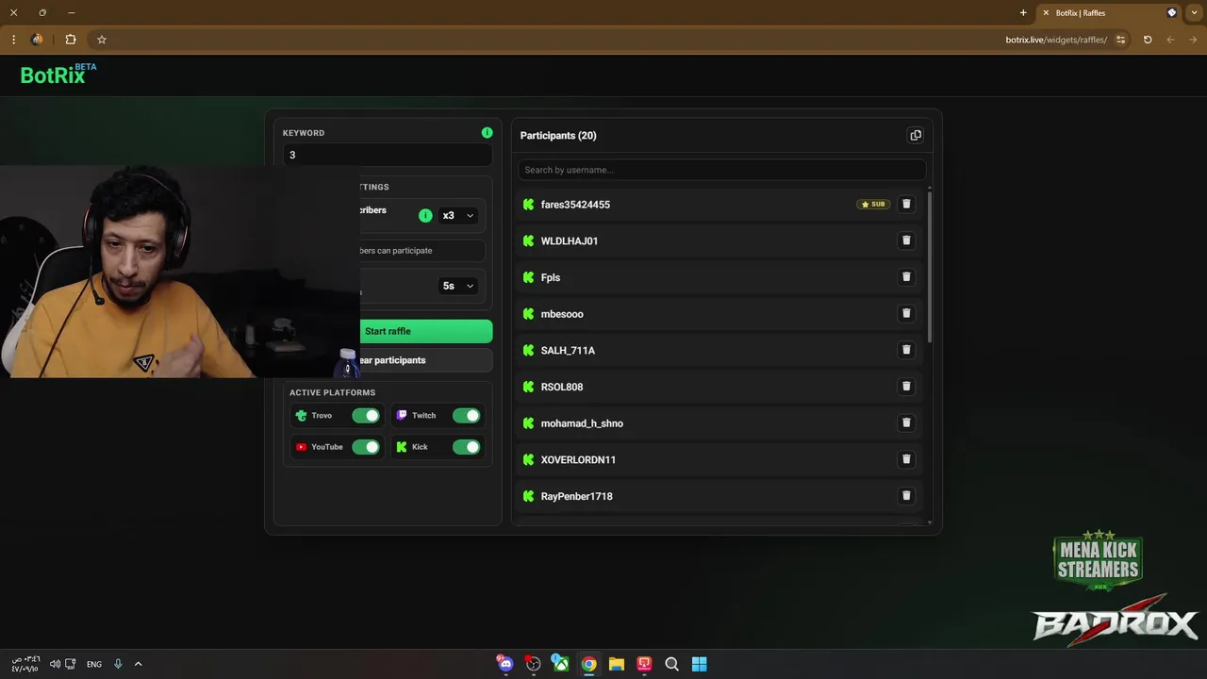Delete participant fares35424455
The width and height of the screenshot is (1207, 679).
coord(906,204)
